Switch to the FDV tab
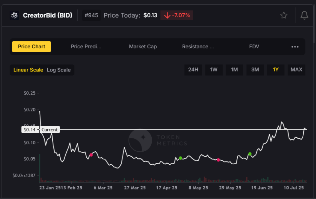The image size is (316, 199). coord(254,47)
